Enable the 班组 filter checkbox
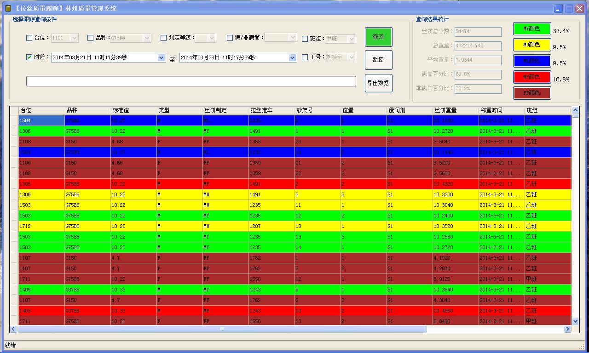This screenshot has height=353, width=589. click(305, 39)
